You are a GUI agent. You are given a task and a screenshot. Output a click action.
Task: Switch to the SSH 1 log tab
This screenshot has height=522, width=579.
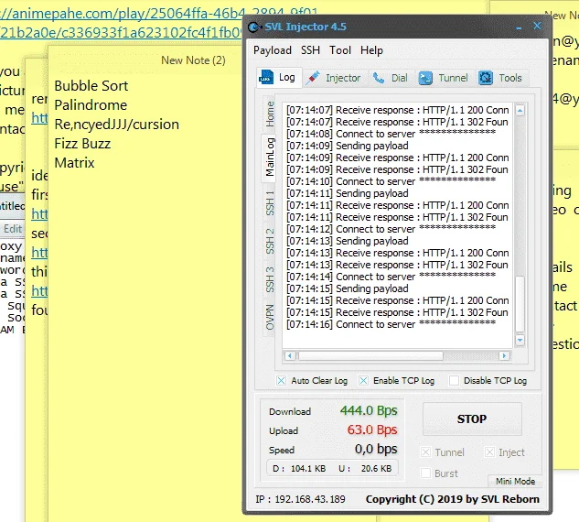(x=270, y=203)
